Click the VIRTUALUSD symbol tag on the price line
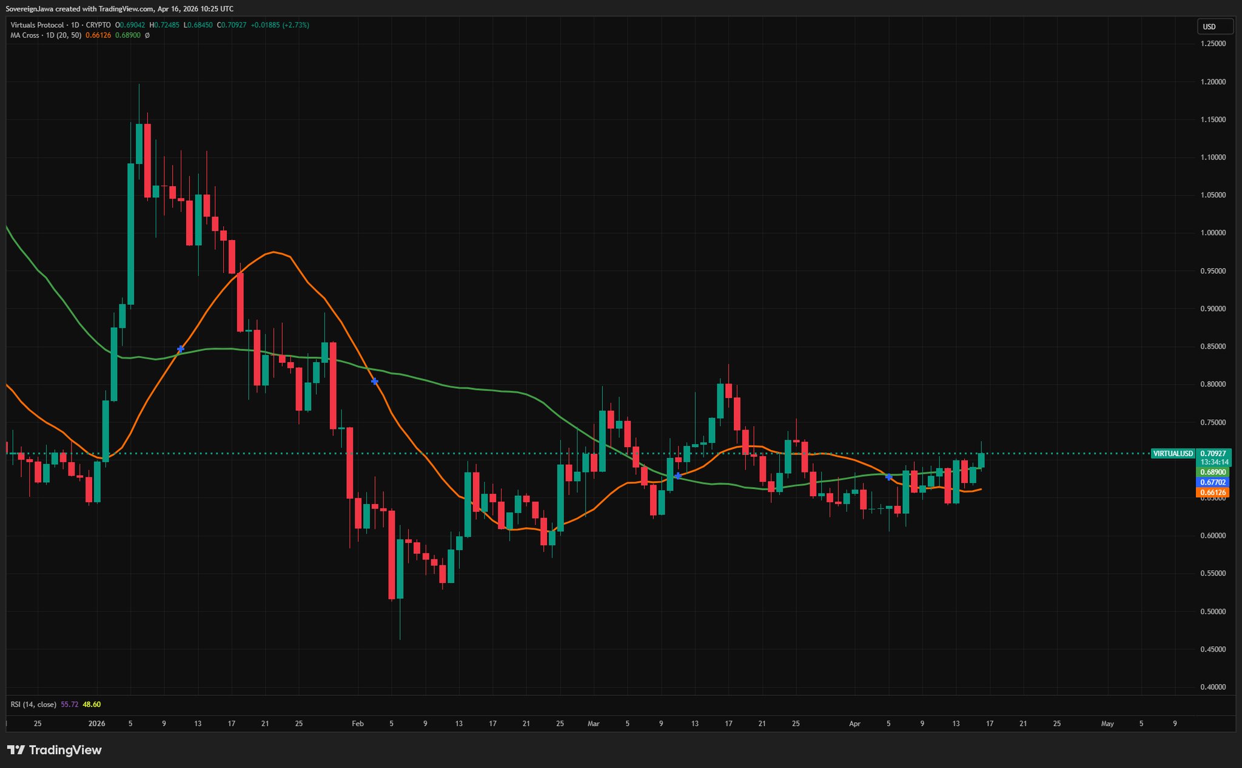 coord(1173,453)
